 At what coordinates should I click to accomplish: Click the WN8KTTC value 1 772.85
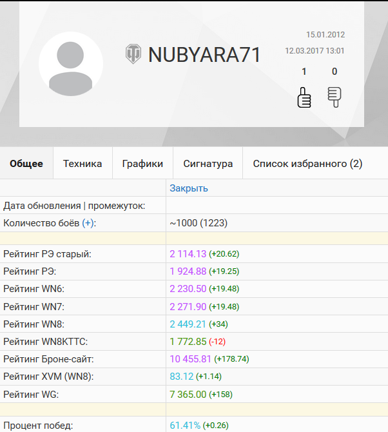[x=188, y=342]
